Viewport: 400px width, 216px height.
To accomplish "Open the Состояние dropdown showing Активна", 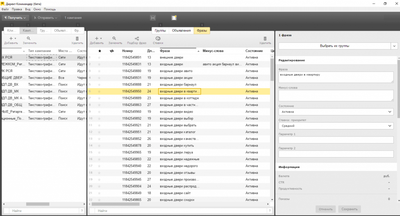I will [336, 112].
